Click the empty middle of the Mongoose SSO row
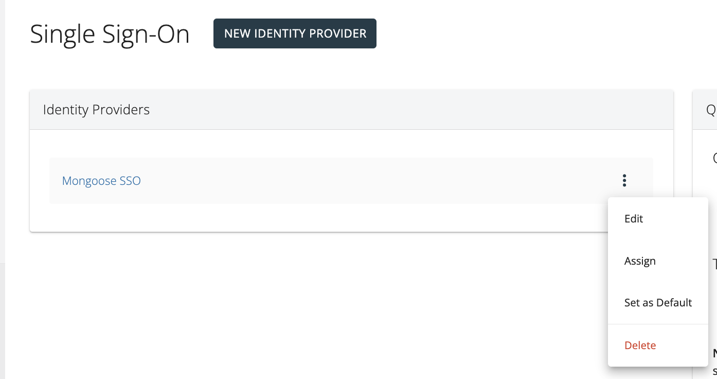The height and width of the screenshot is (379, 717). (x=360, y=181)
